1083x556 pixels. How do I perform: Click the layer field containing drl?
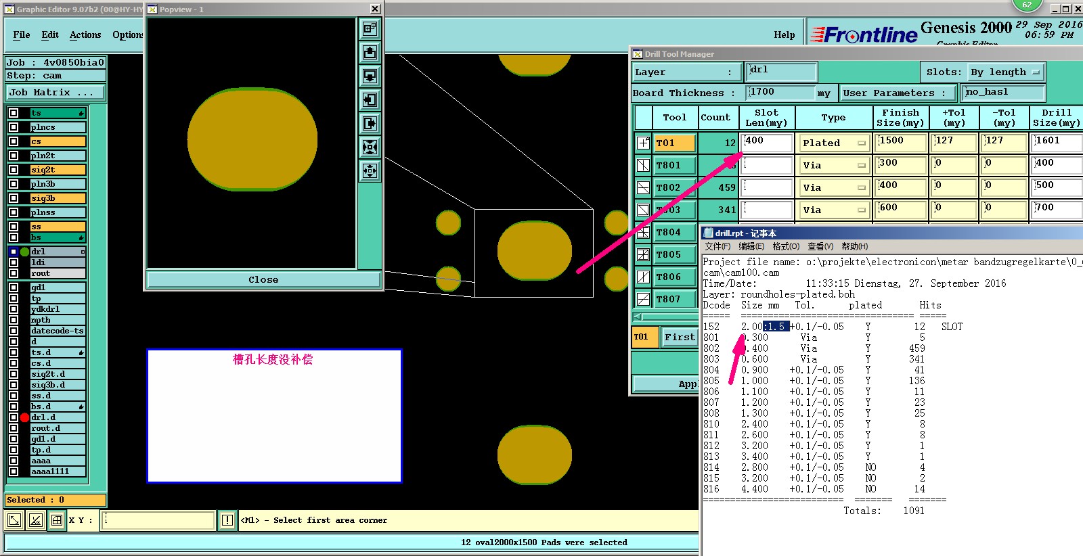click(782, 71)
